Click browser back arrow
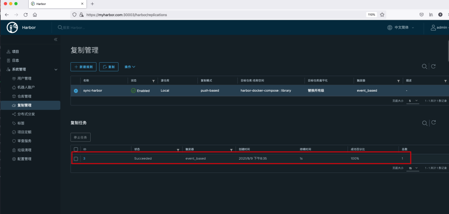This screenshot has height=214, width=449. point(7,15)
